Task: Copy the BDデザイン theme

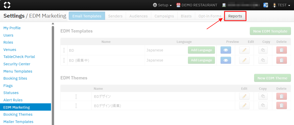Action: [263, 96]
